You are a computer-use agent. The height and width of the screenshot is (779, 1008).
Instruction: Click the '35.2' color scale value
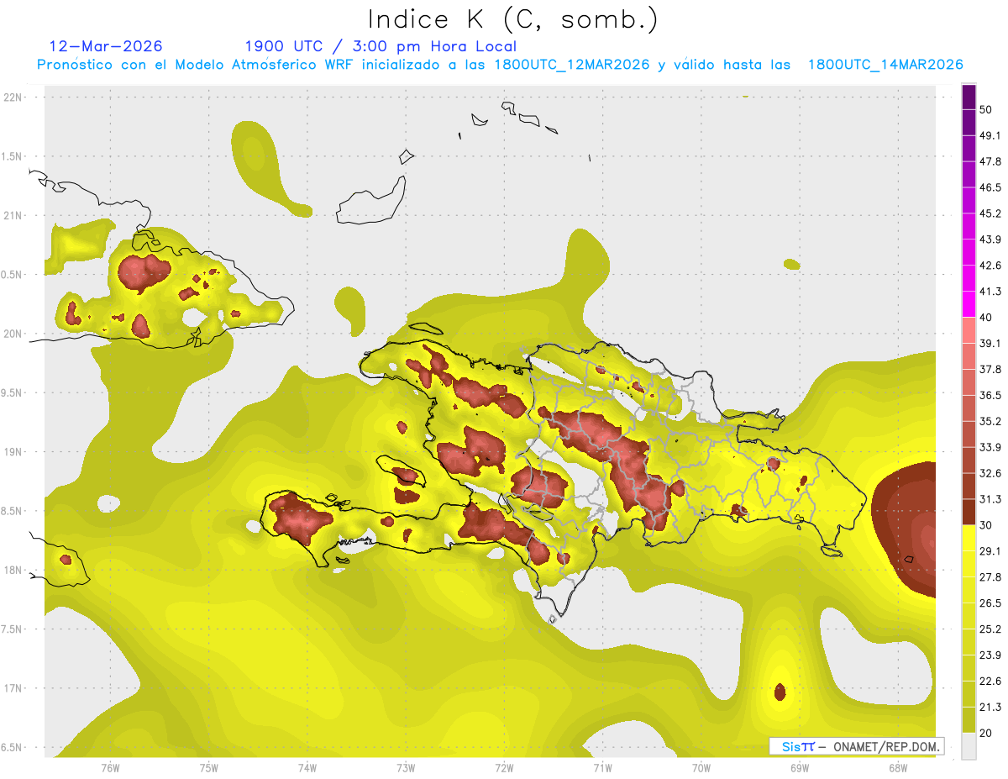(x=990, y=422)
